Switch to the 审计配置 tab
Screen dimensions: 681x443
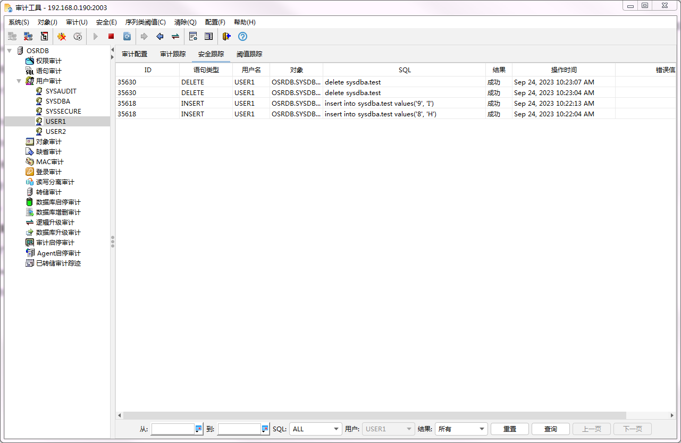point(134,54)
